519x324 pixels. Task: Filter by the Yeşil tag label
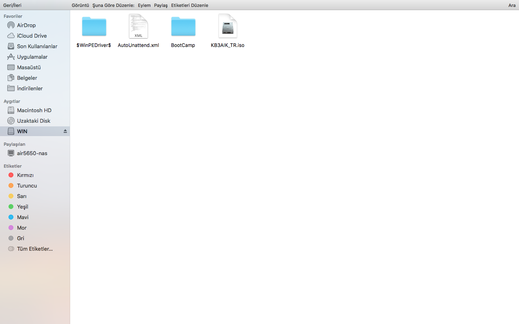(x=23, y=207)
